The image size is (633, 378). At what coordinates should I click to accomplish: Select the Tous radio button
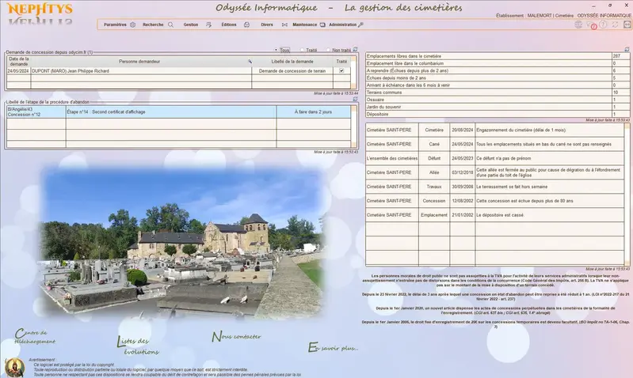click(x=276, y=50)
